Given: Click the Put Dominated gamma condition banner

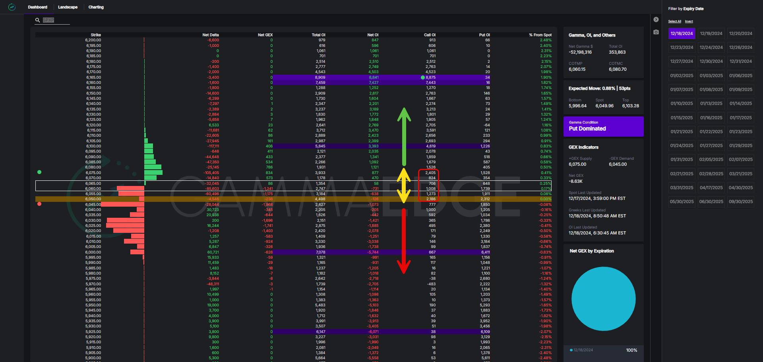Looking at the screenshot, I should pyautogui.click(x=603, y=126).
